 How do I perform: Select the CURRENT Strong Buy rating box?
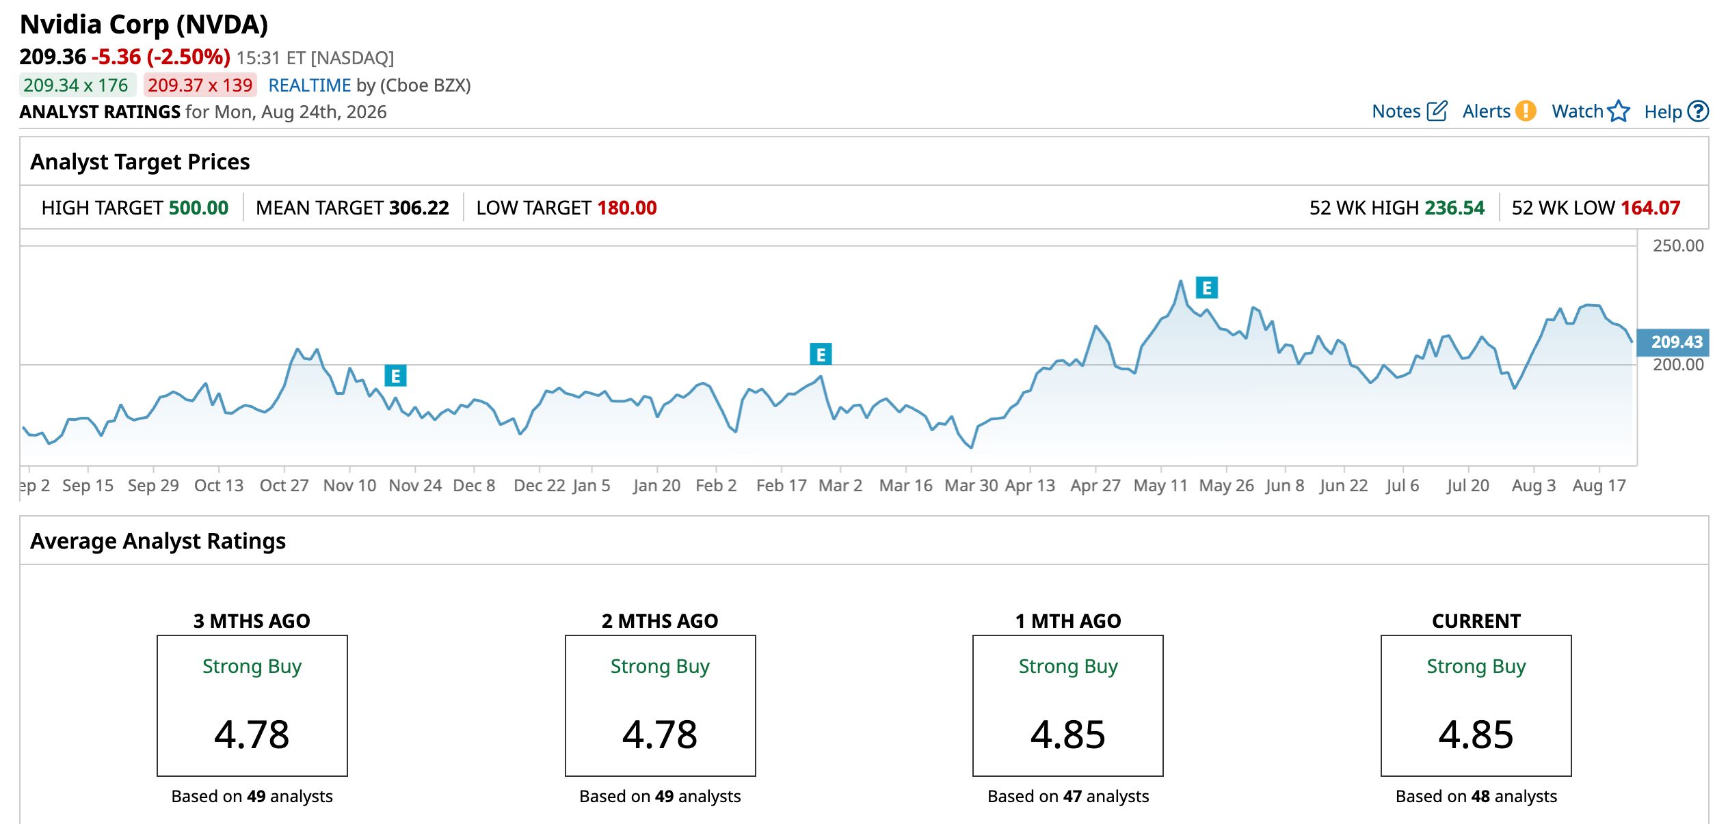[x=1476, y=706]
